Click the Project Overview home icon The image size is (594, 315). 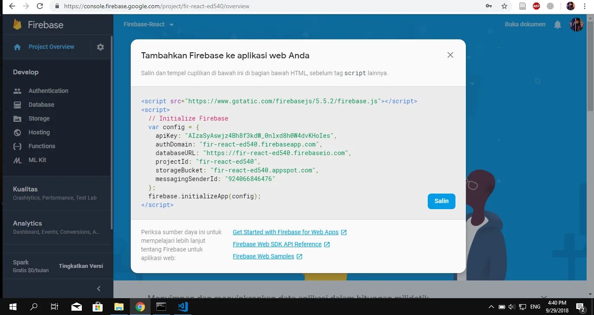[x=17, y=47]
